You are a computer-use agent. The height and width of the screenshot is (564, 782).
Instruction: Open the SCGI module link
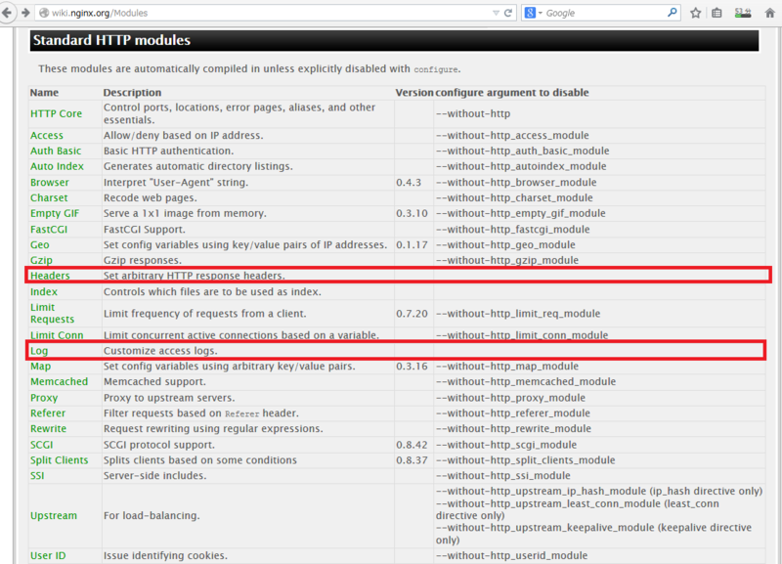[41, 445]
